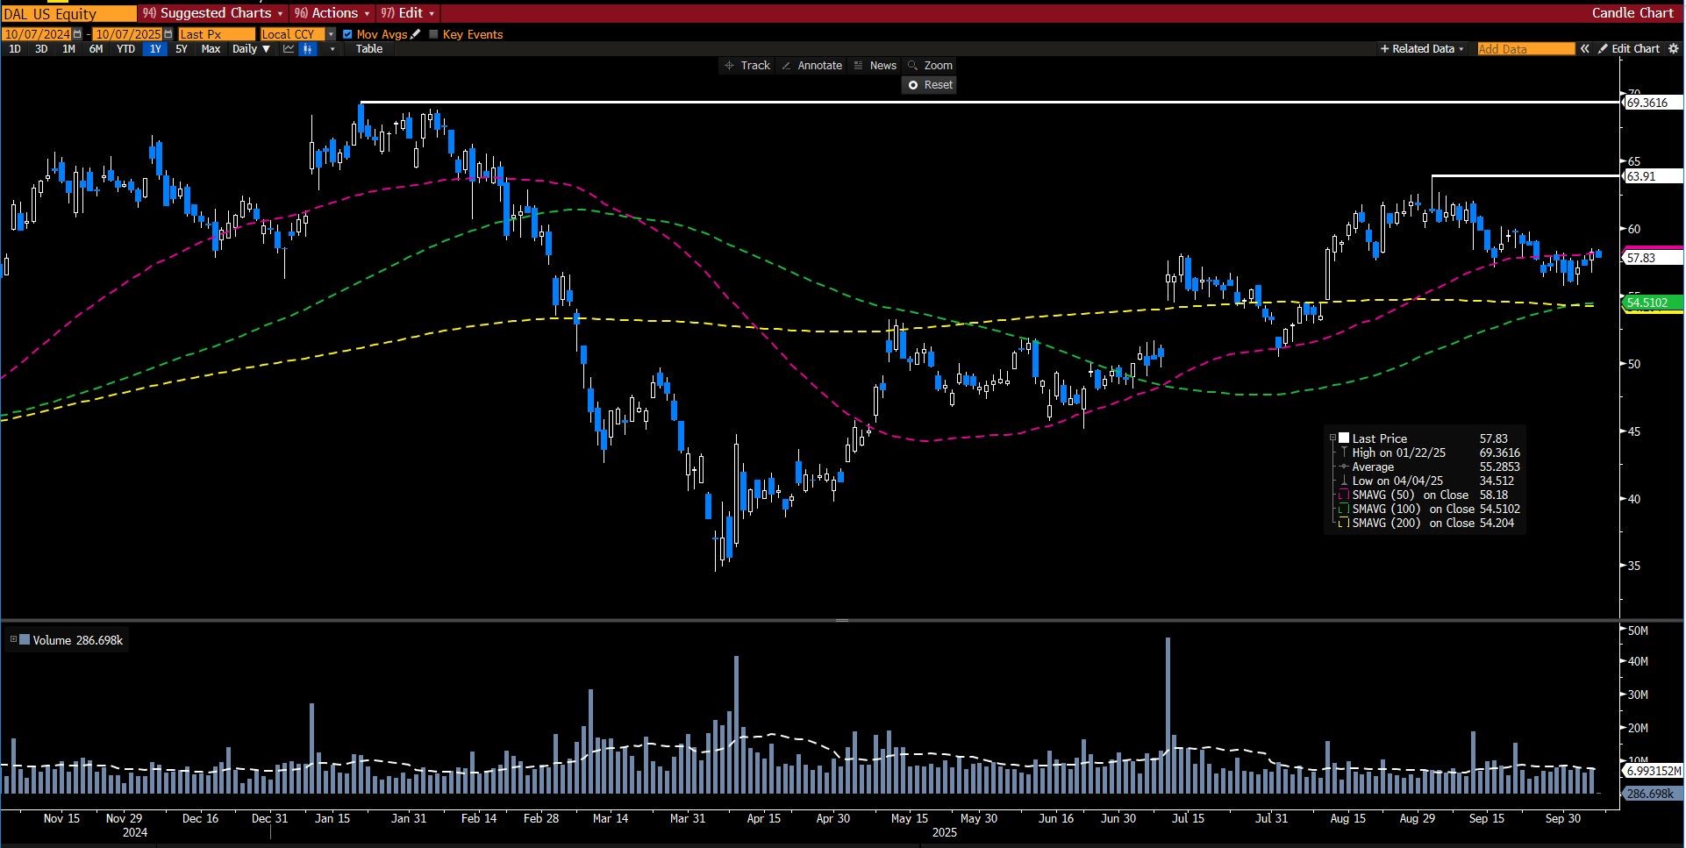The width and height of the screenshot is (1686, 848).
Task: Uncheck the Mov Avgs checkbox
Action: [347, 34]
